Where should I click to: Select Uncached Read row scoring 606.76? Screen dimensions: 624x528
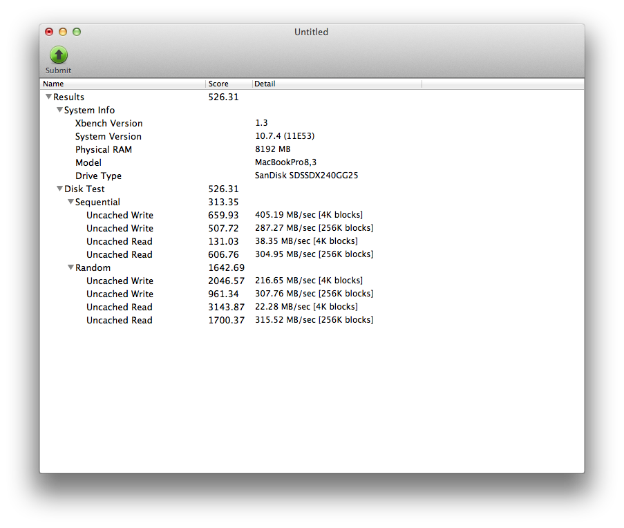(312, 254)
